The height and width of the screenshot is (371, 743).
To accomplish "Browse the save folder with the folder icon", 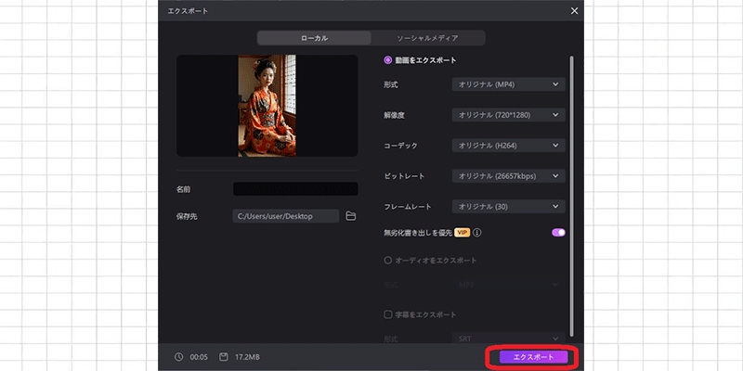I will point(351,216).
